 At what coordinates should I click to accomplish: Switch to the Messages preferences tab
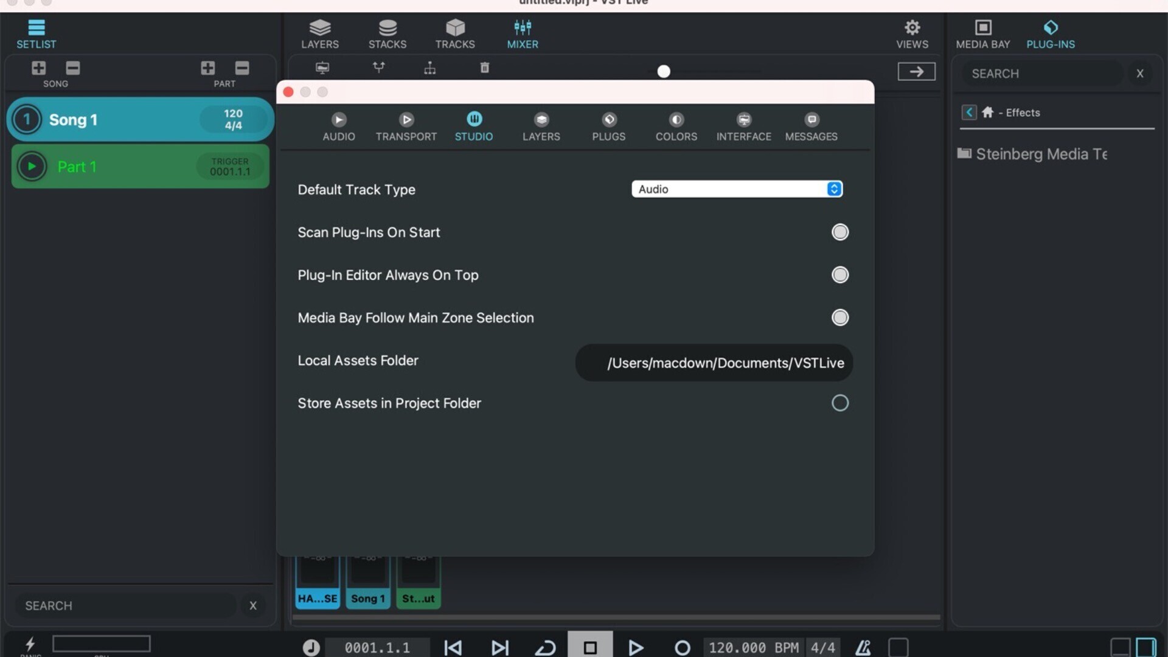[812, 127]
